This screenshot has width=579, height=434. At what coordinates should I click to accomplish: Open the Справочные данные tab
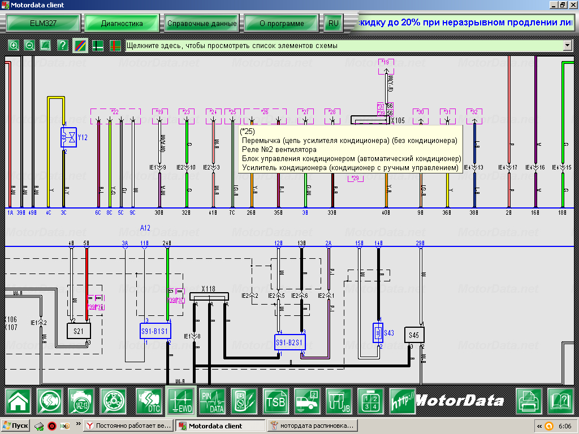tap(202, 24)
